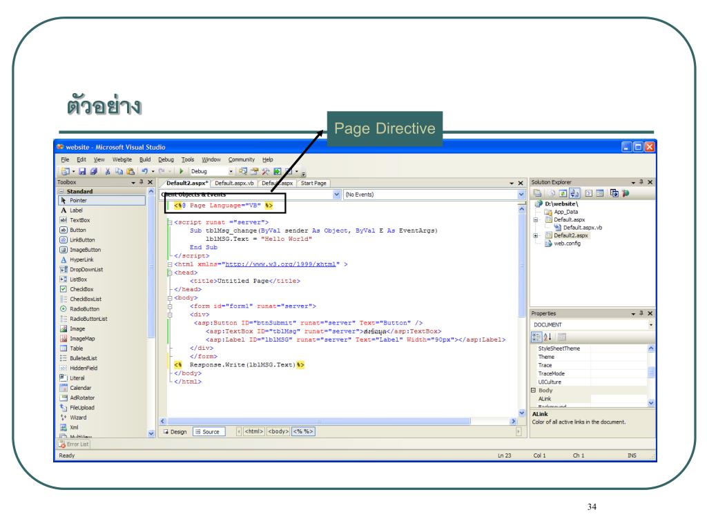
Task: Collapse the Body category in Properties
Action: click(x=534, y=391)
